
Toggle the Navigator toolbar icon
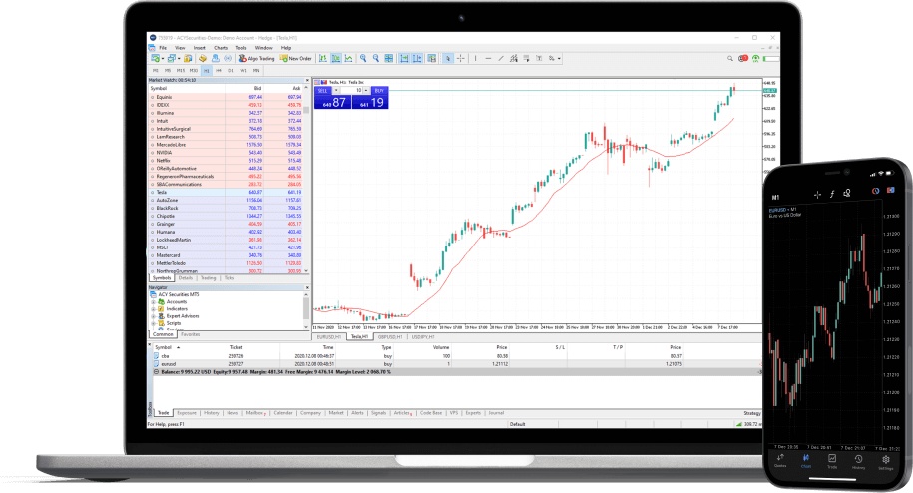215,58
